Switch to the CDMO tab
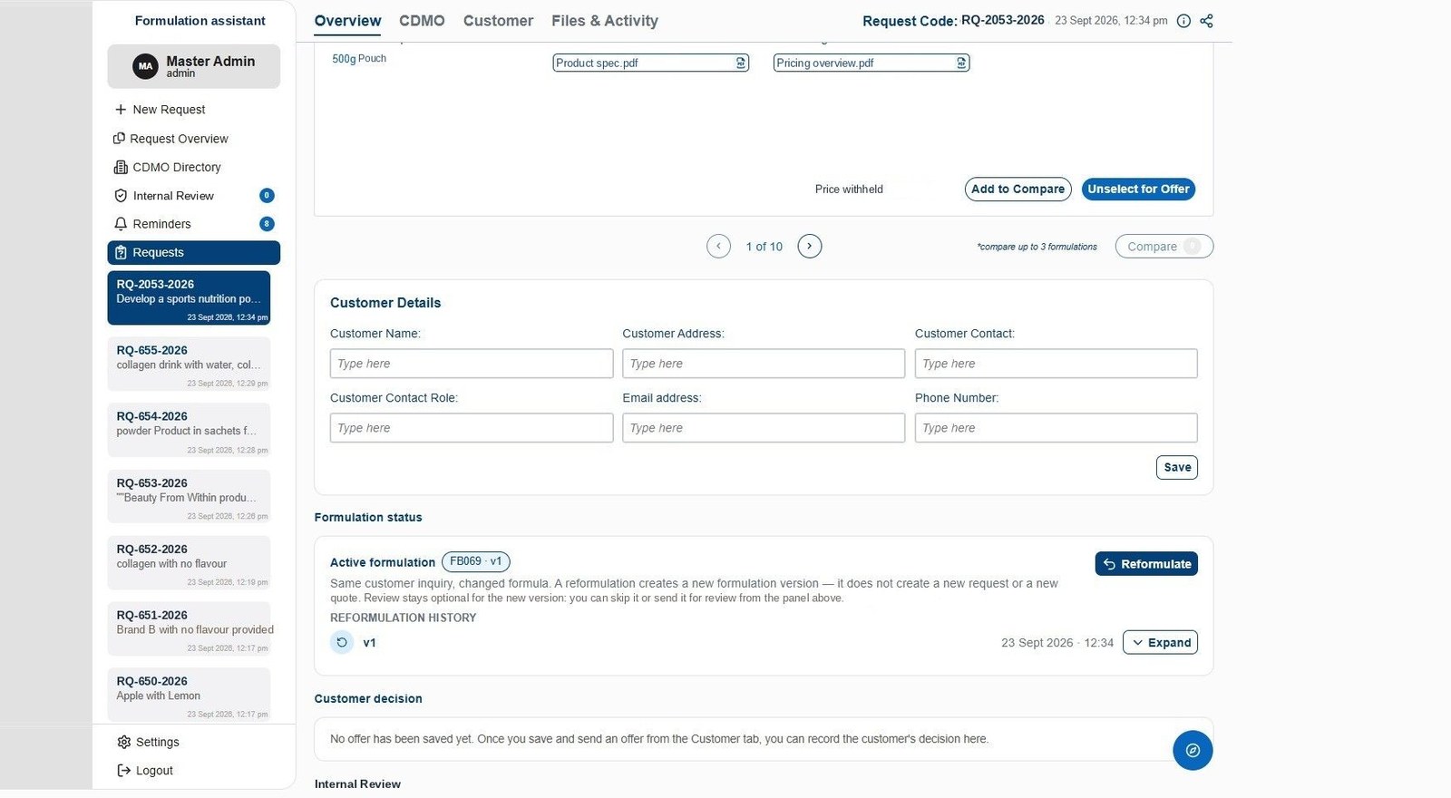 click(x=422, y=21)
